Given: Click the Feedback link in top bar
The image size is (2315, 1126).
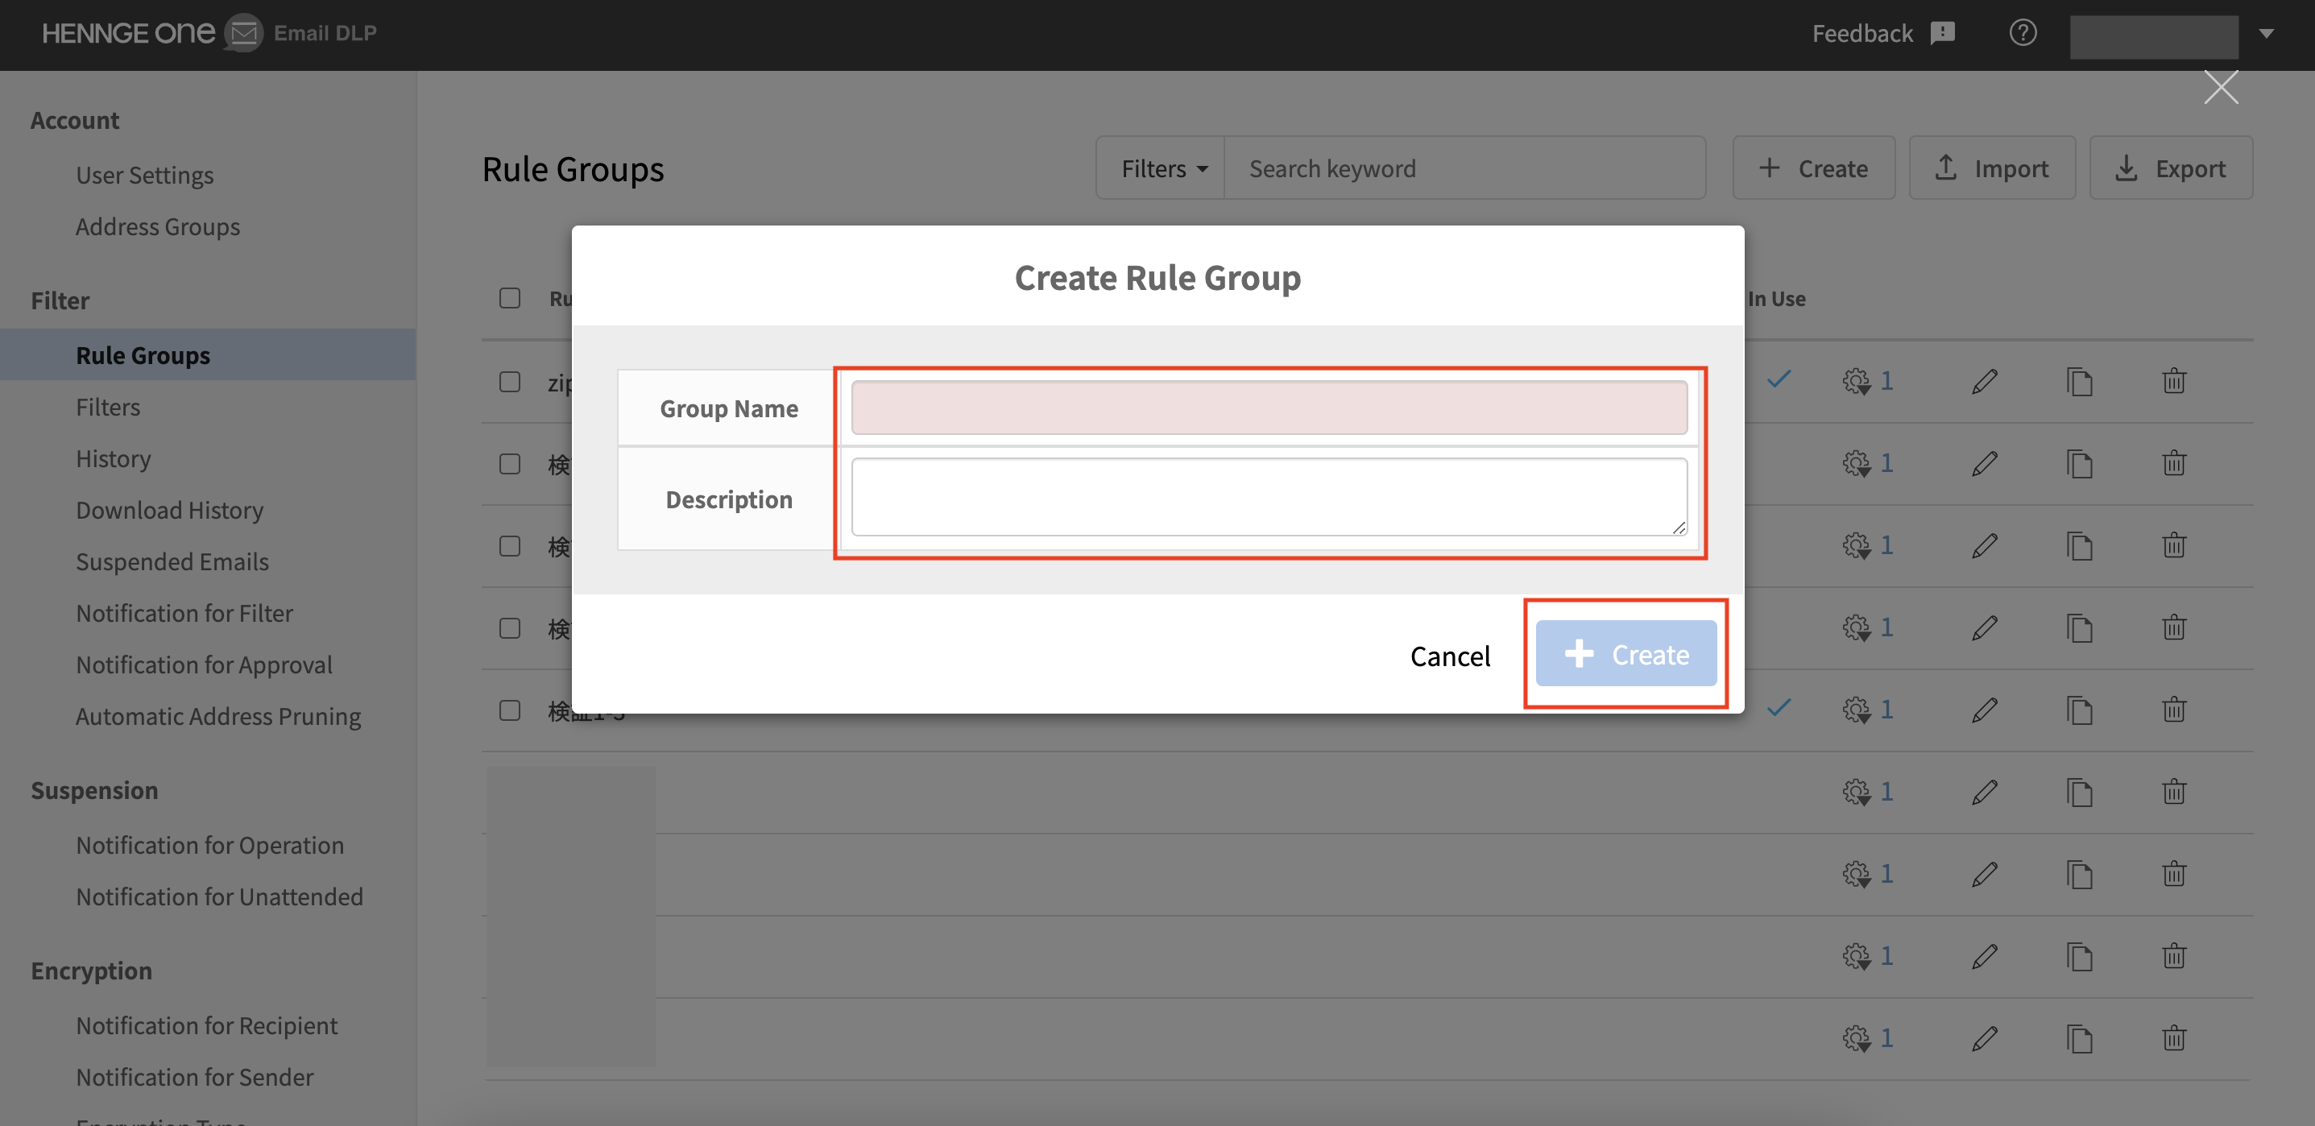Looking at the screenshot, I should click(1862, 33).
